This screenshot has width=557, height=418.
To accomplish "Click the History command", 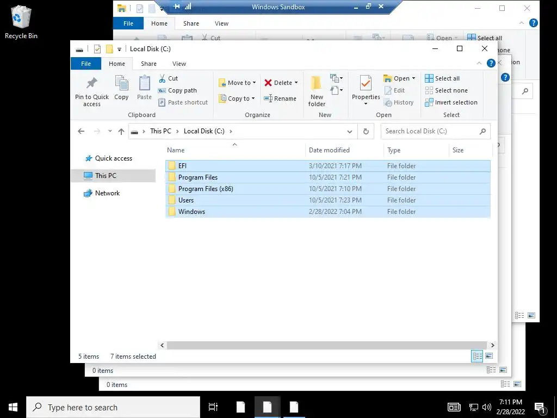I will click(399, 102).
